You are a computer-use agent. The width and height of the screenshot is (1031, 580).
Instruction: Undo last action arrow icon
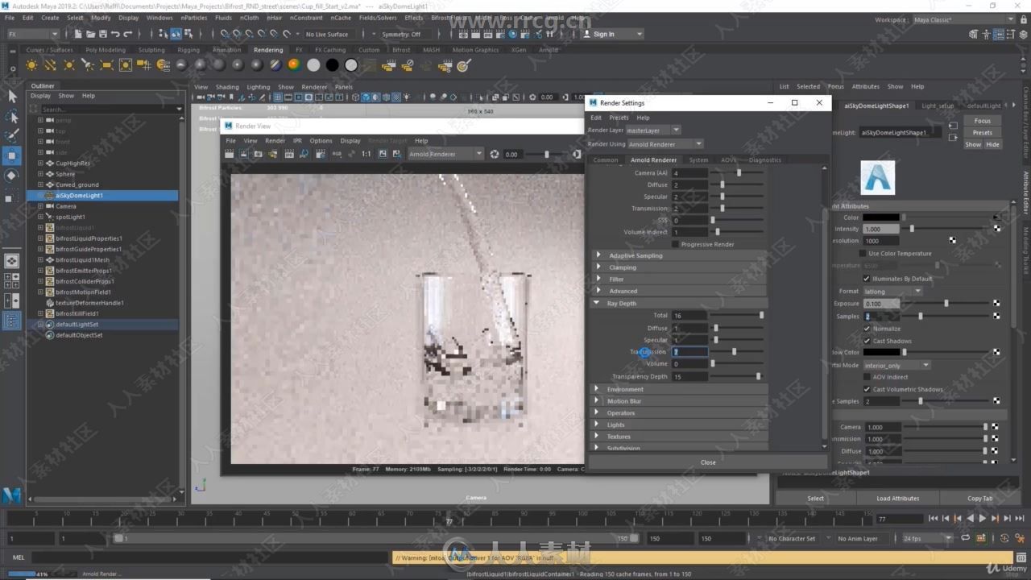(x=115, y=34)
